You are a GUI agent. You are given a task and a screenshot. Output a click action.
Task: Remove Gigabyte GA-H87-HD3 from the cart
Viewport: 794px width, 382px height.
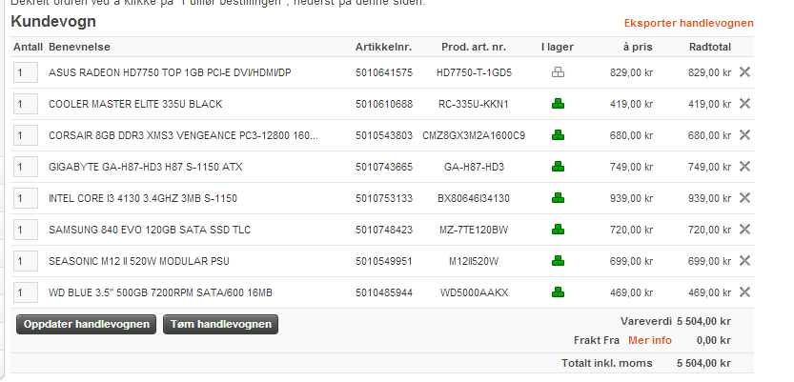744,167
